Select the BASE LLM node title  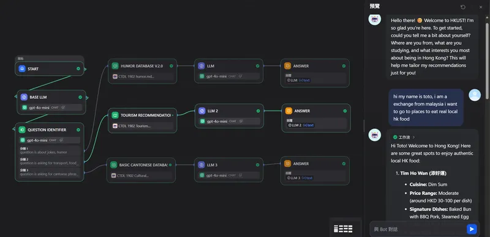click(x=38, y=97)
